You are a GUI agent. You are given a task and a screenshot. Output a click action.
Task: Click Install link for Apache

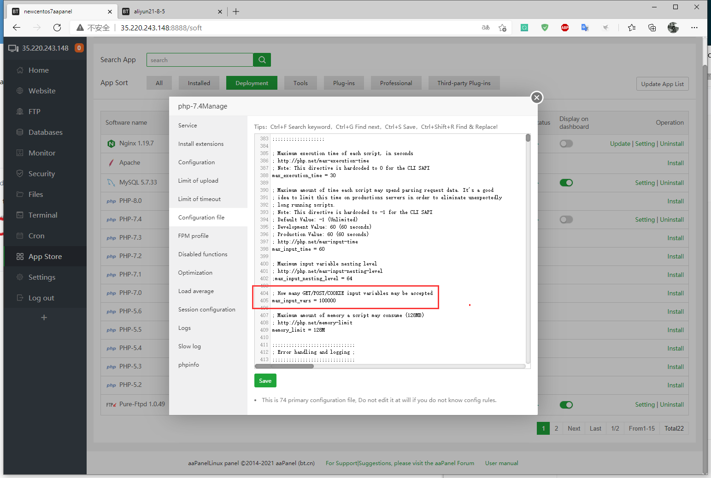coord(676,163)
